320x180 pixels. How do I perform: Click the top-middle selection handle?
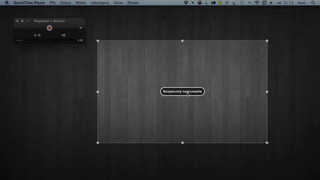pos(182,41)
